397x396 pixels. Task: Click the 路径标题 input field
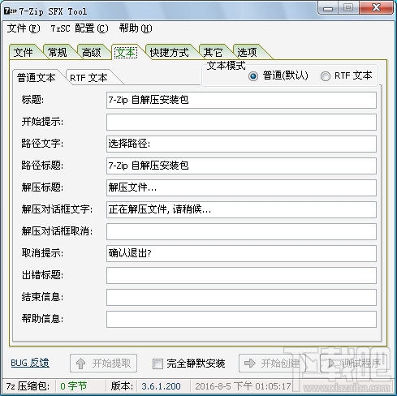(x=241, y=166)
